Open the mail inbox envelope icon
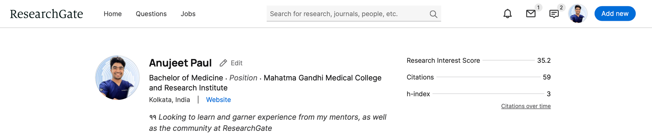This screenshot has width=652, height=139. 531,14
